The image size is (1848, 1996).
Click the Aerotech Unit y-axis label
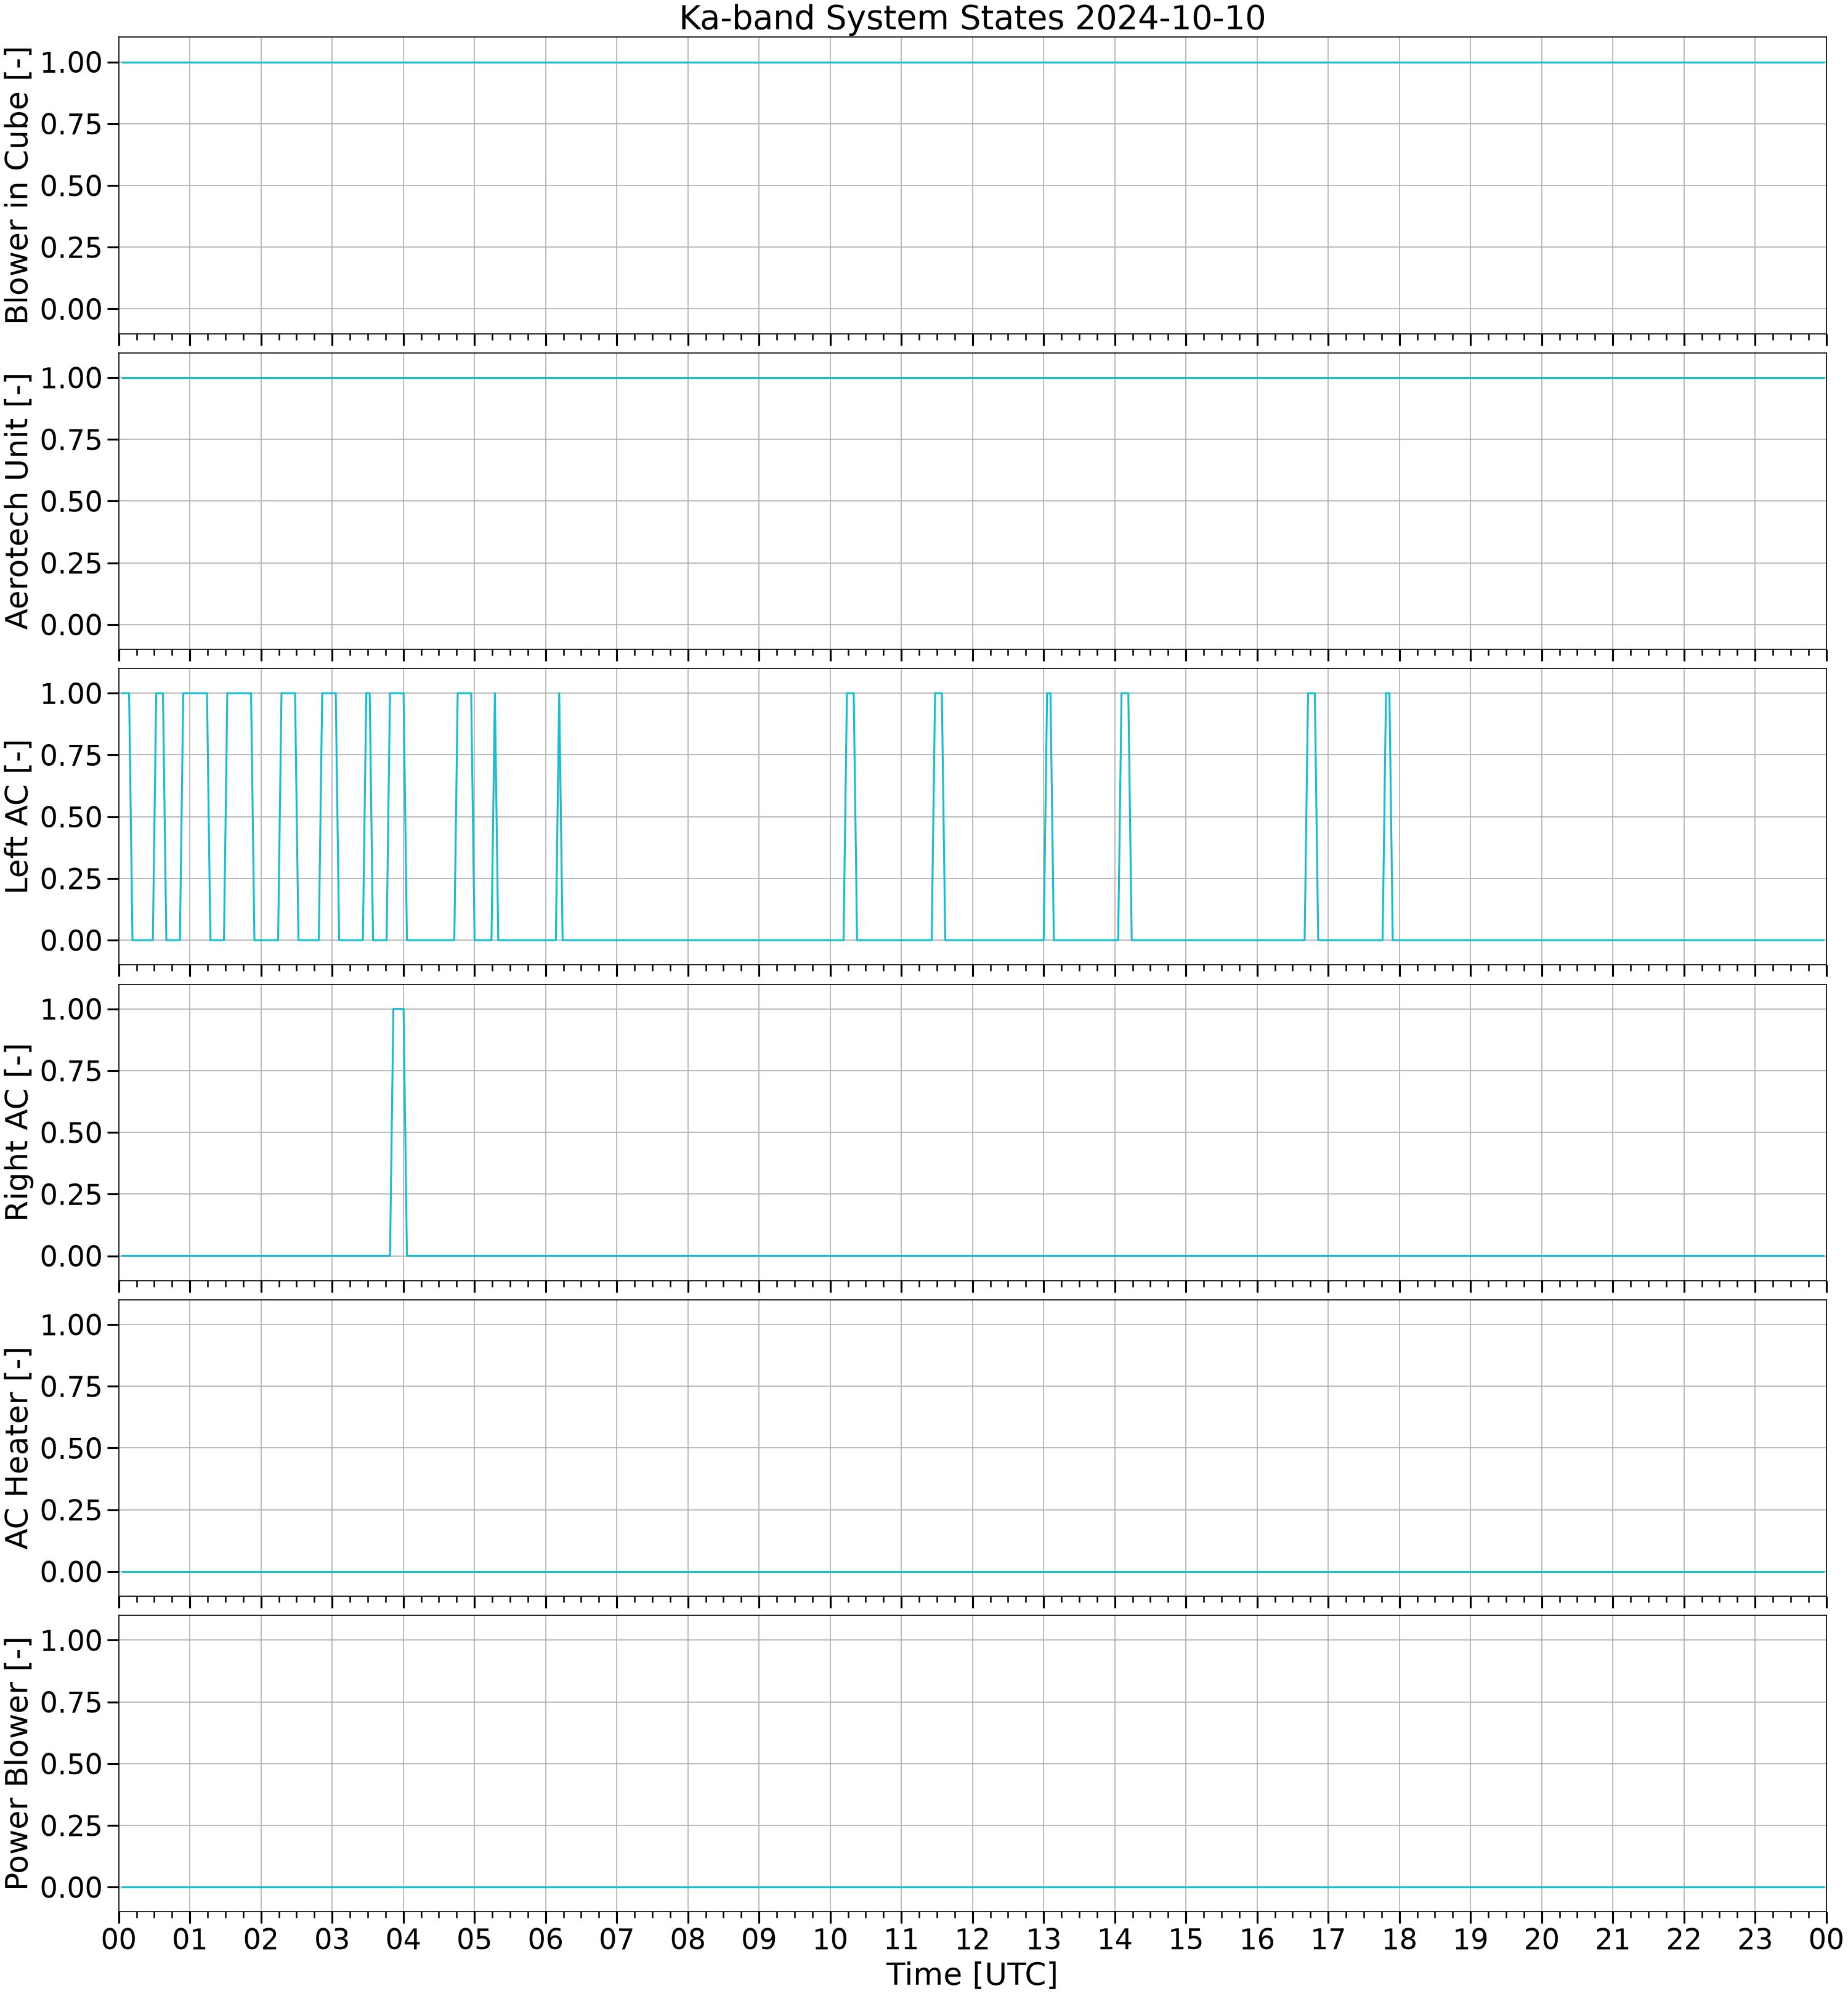(18, 501)
